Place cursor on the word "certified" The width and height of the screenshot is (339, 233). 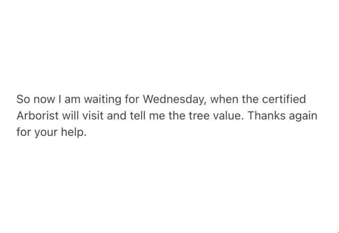click(285, 100)
